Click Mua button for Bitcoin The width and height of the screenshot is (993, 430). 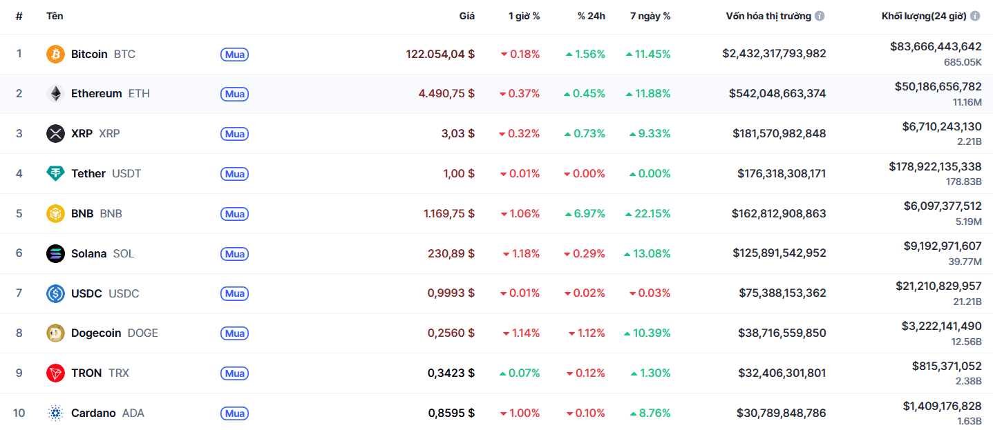click(x=235, y=55)
